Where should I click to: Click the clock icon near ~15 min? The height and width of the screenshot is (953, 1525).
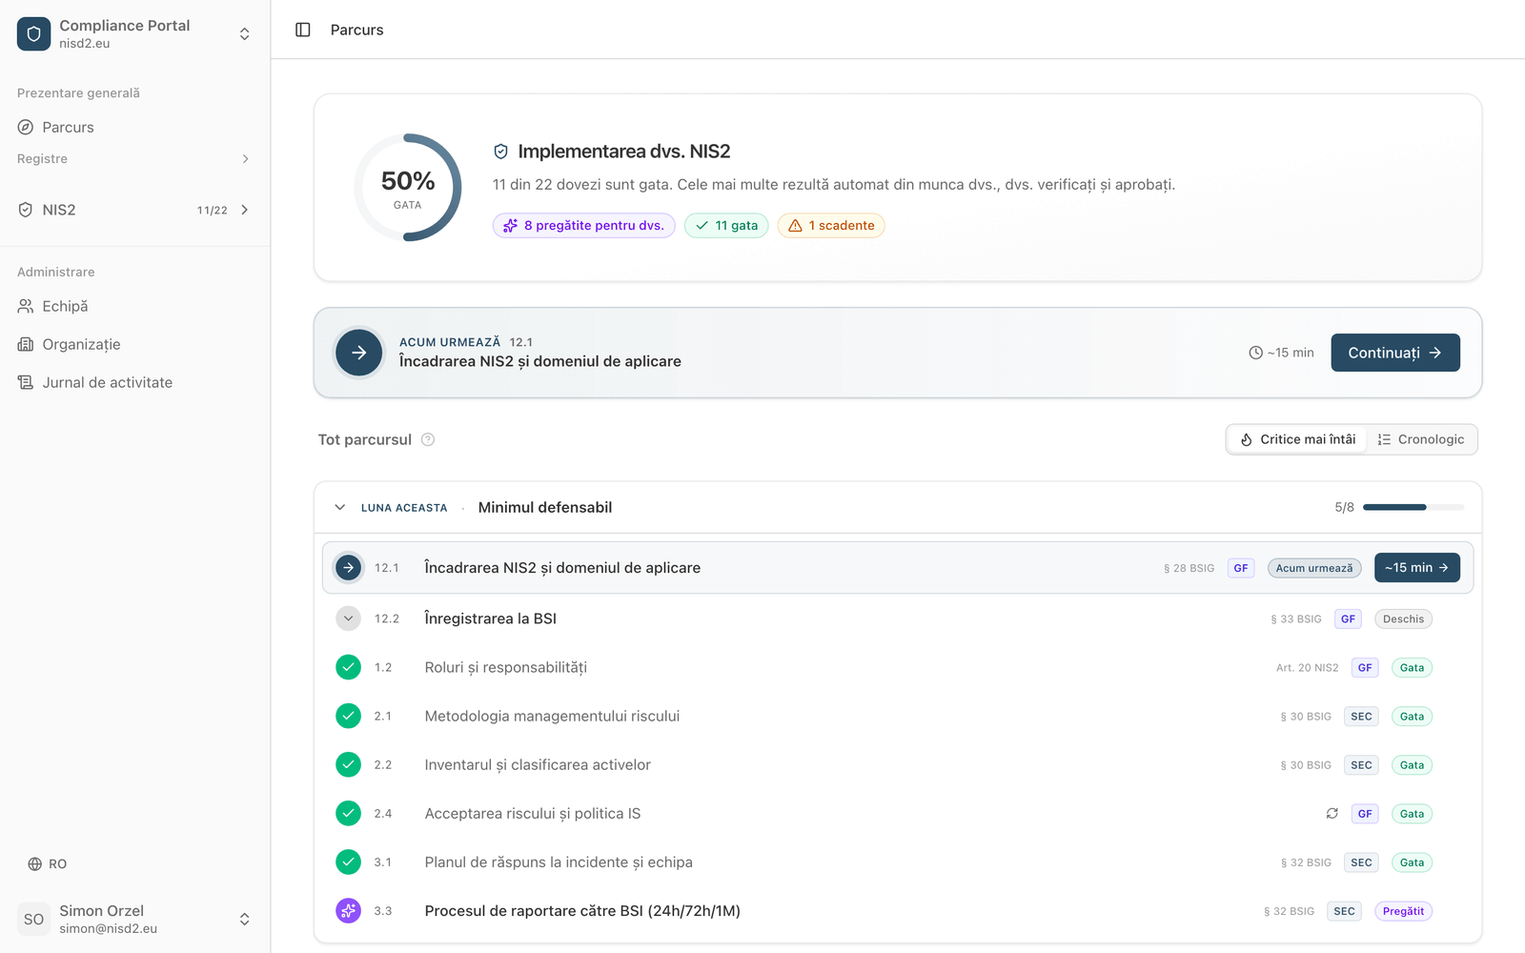1256,353
